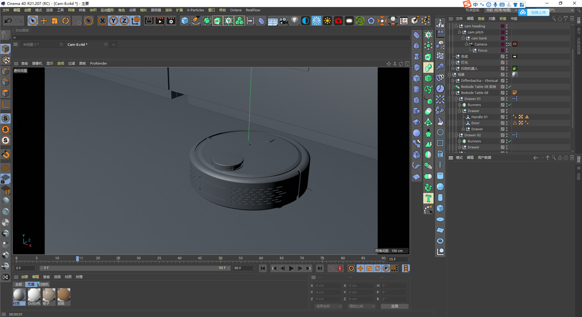The height and width of the screenshot is (317, 582).
Task: Open the X-Particles menu
Action: (196, 10)
